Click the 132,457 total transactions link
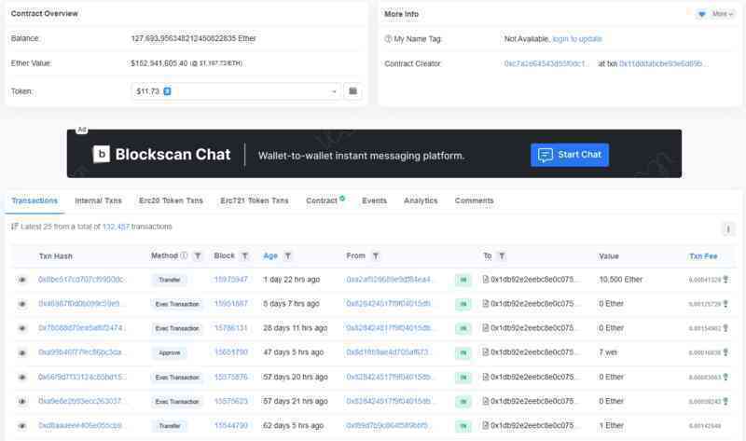746x441 pixels. (116, 227)
